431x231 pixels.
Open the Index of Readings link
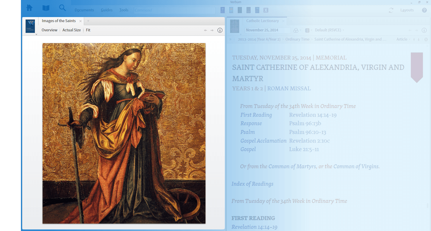point(252,184)
